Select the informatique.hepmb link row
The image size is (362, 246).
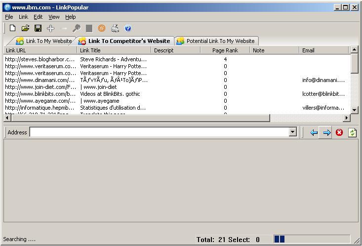coord(177,108)
